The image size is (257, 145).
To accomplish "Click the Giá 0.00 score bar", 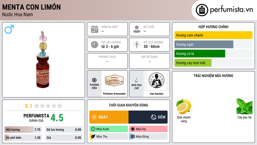I will tap(64, 138).
